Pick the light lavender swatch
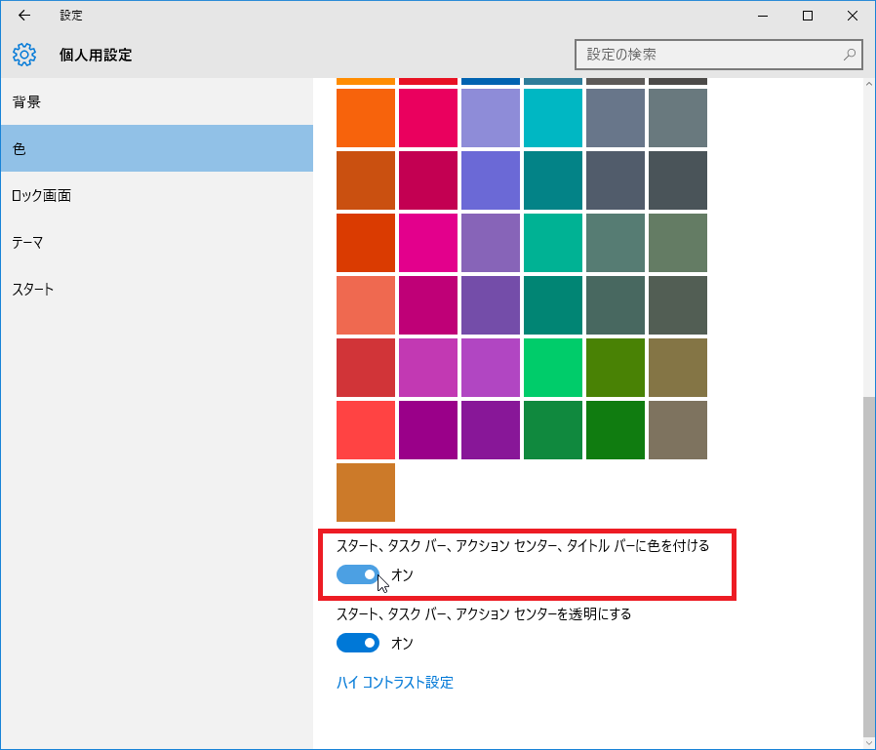This screenshot has height=750, width=876. pos(491,118)
